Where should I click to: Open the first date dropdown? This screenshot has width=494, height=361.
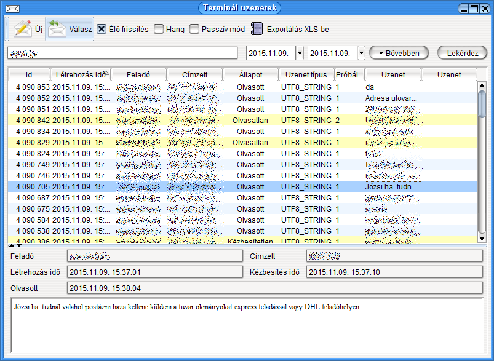tap(300, 53)
